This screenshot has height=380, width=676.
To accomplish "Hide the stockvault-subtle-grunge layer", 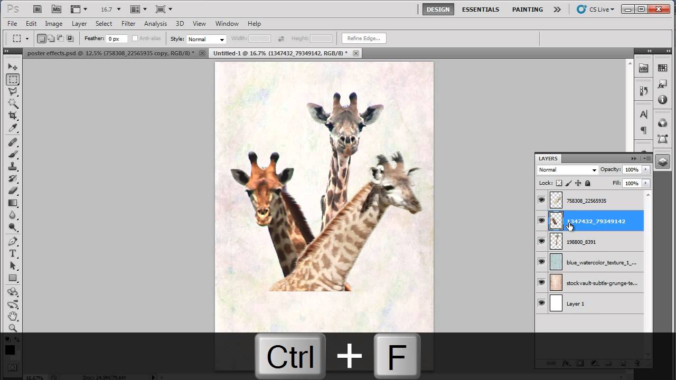I will pyautogui.click(x=541, y=282).
